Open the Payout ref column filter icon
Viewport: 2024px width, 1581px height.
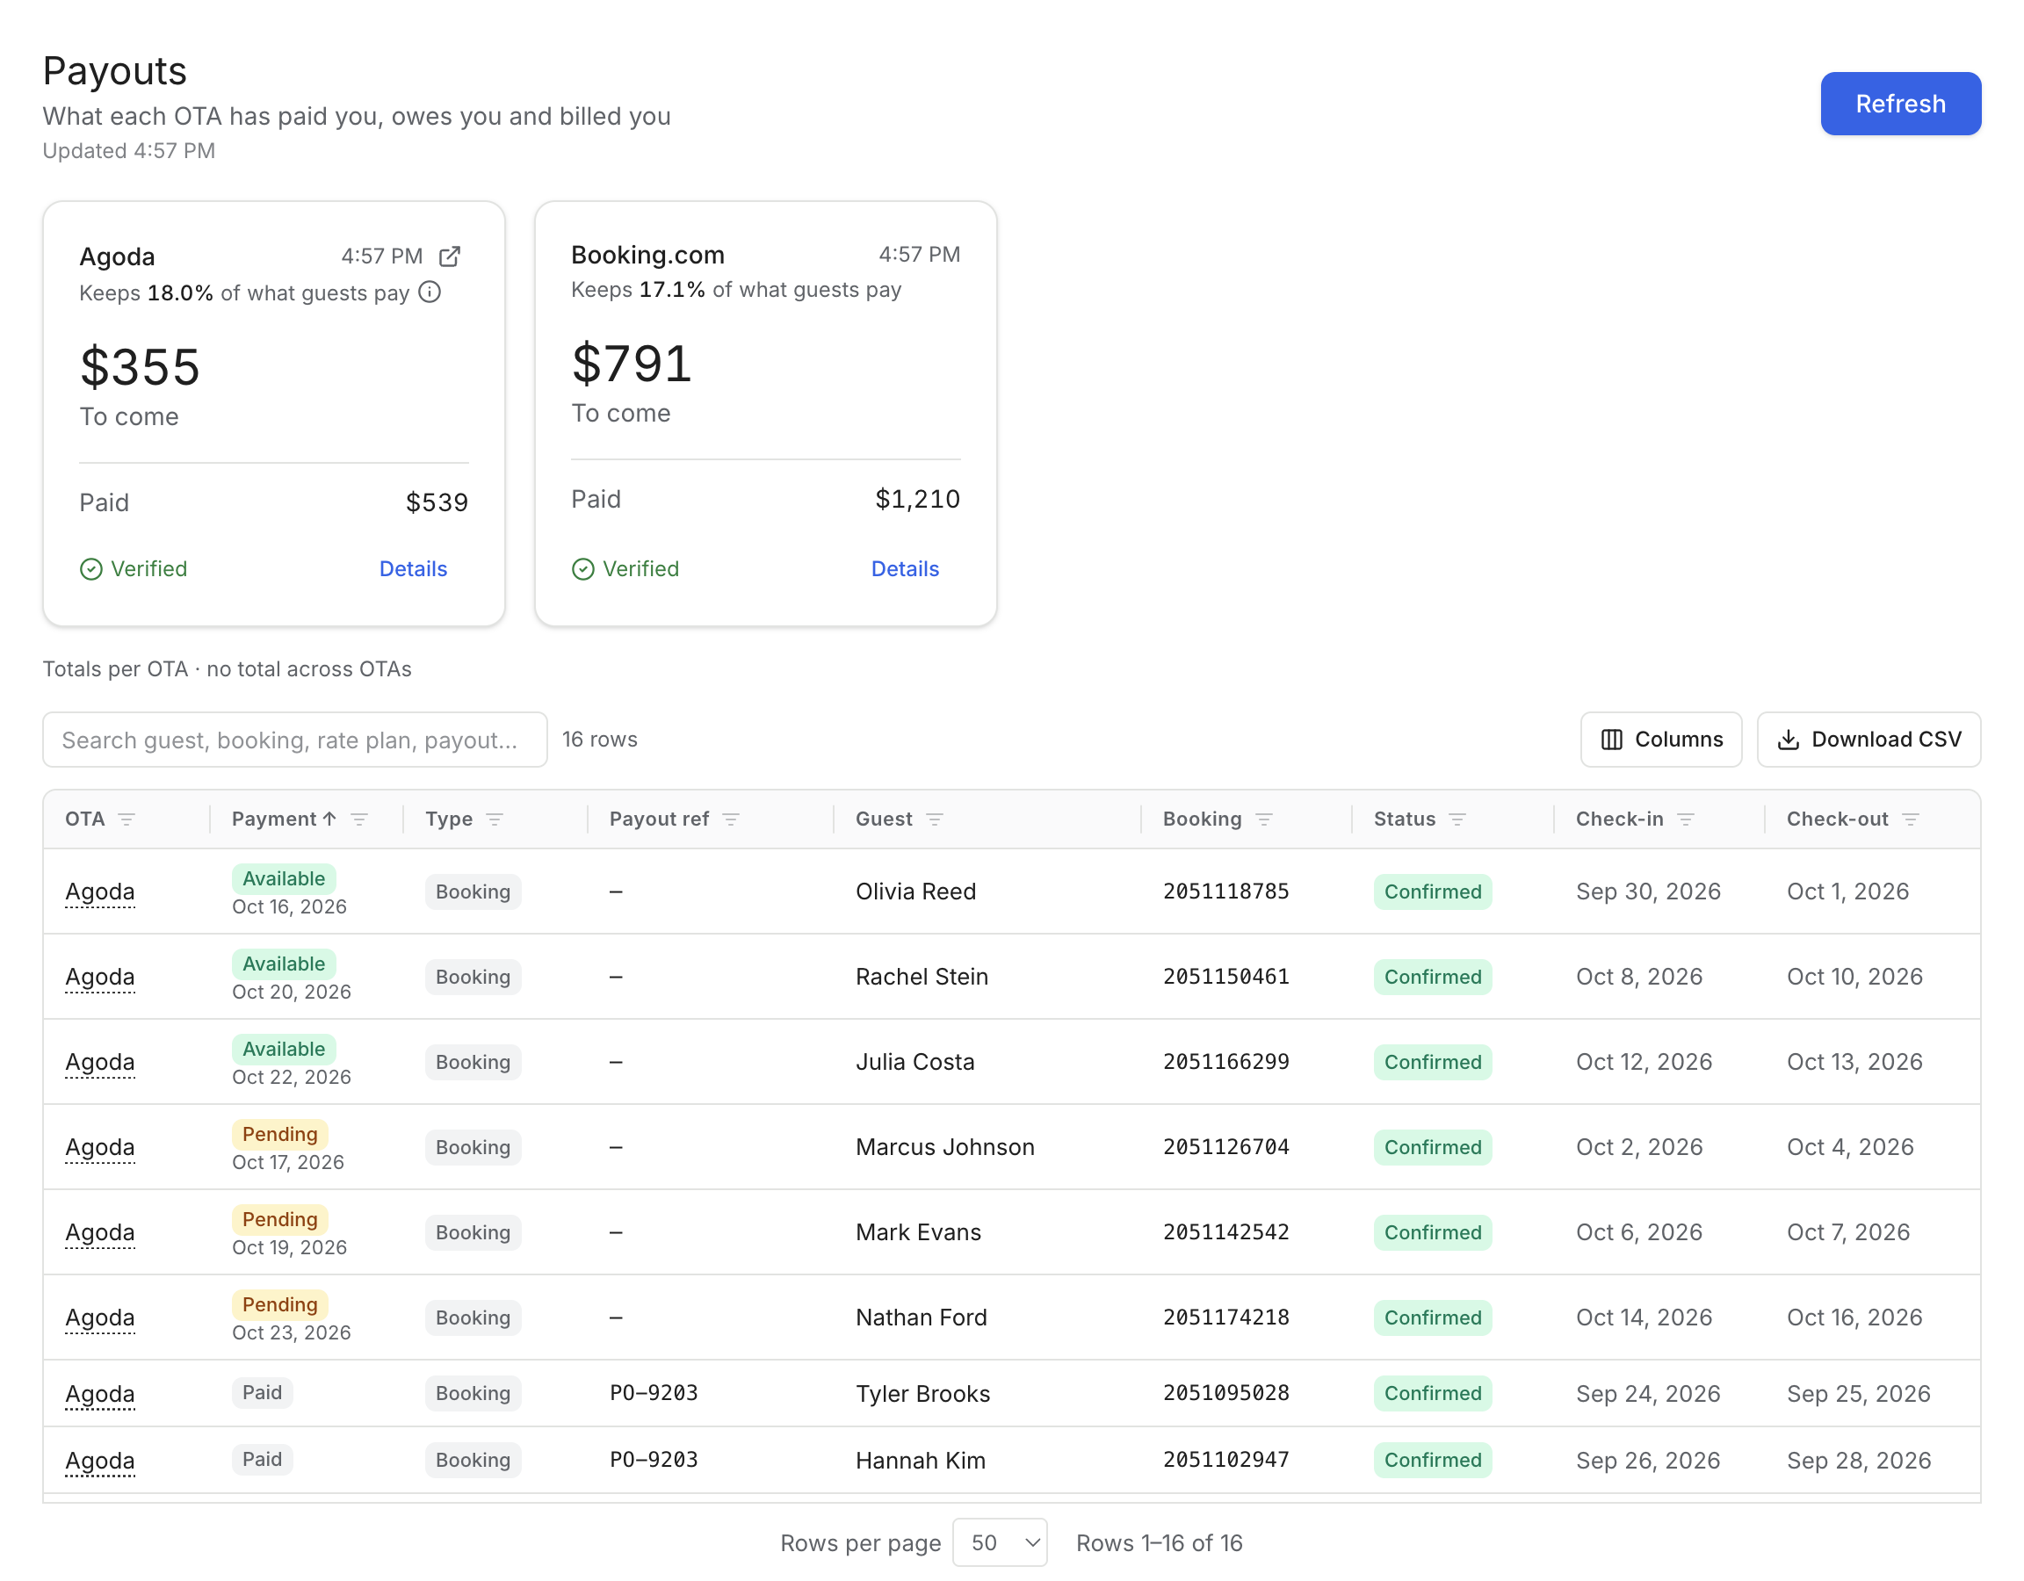[x=731, y=819]
